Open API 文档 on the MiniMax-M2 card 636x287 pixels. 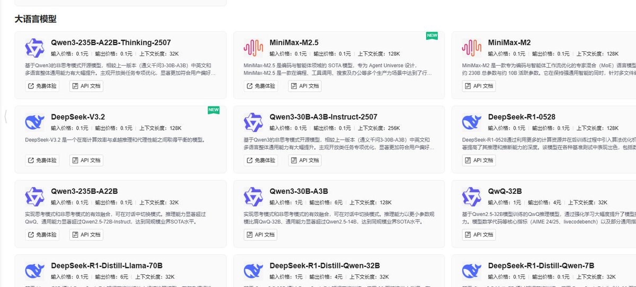coord(479,86)
